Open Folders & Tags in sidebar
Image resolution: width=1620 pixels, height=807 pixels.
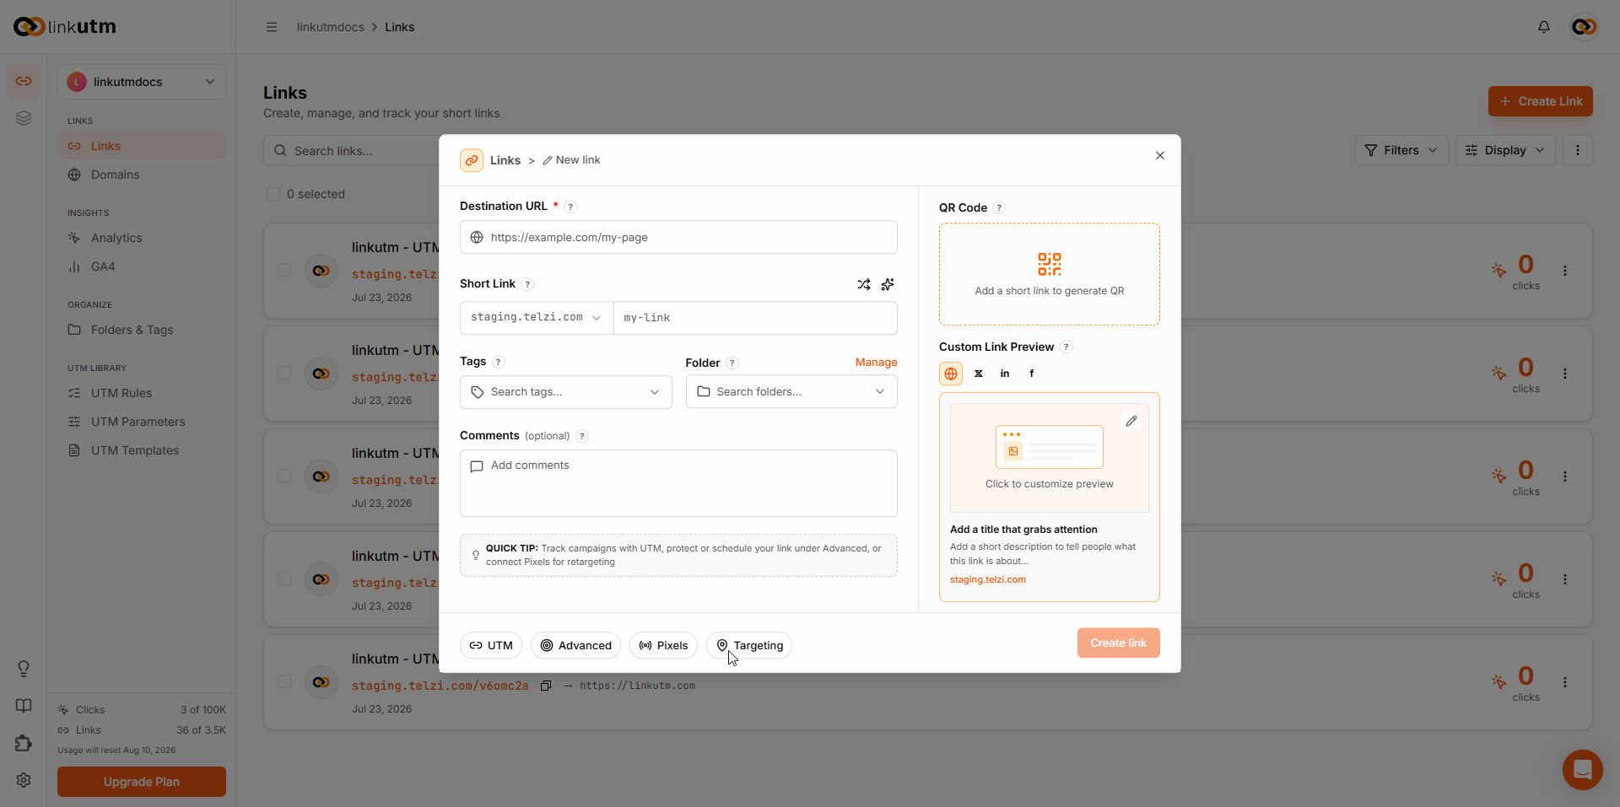click(x=142, y=330)
